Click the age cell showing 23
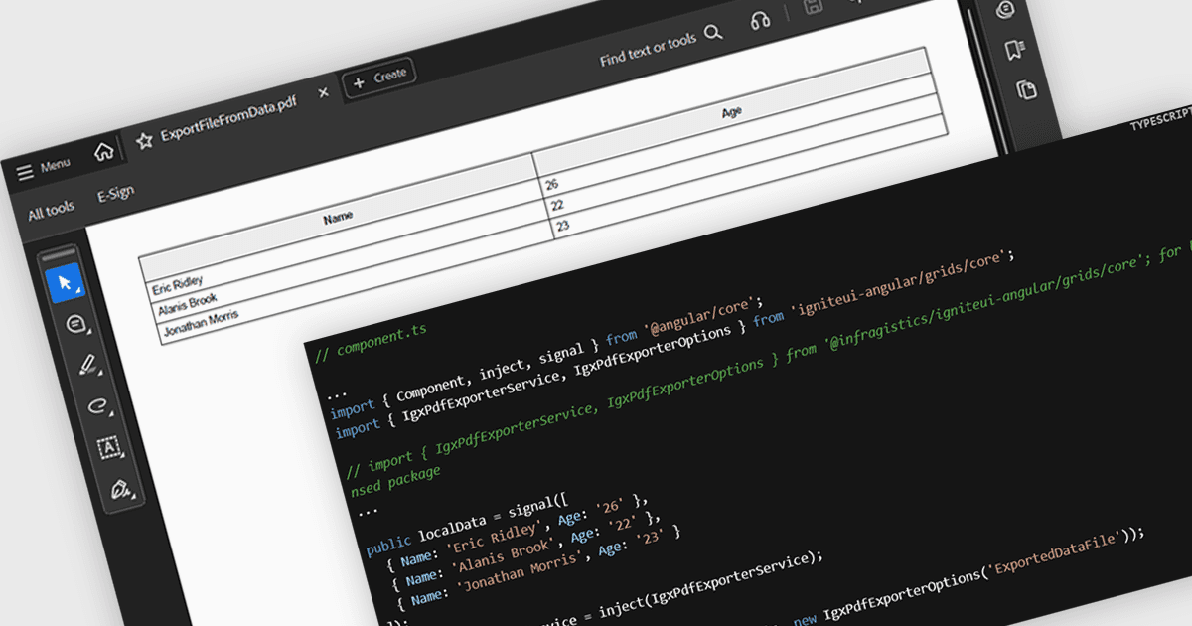Screen dimensions: 1192x626 (x=563, y=226)
